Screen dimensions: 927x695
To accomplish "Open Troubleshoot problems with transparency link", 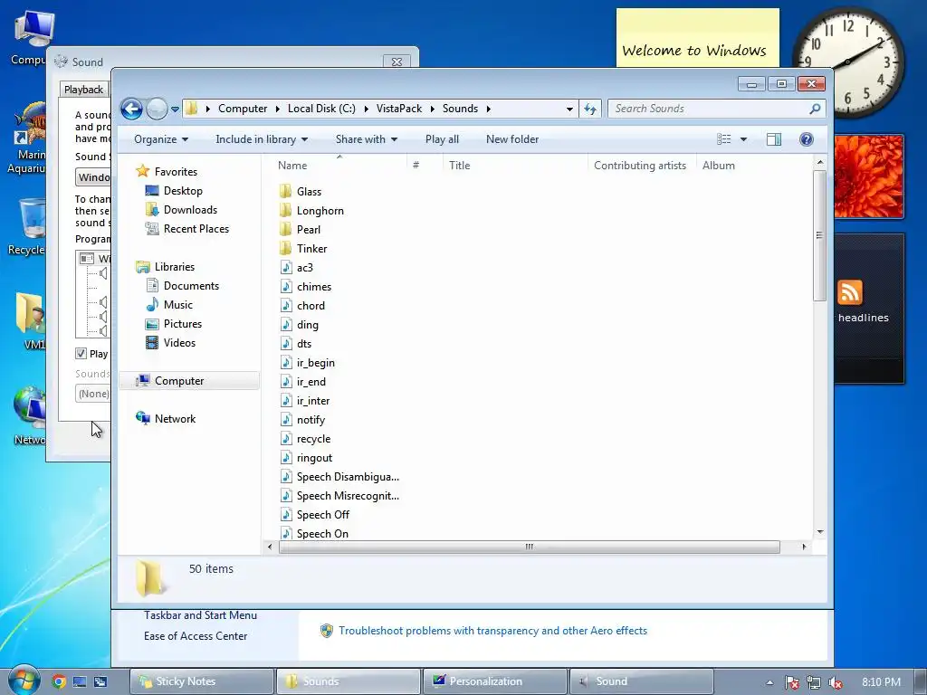I will [x=492, y=631].
